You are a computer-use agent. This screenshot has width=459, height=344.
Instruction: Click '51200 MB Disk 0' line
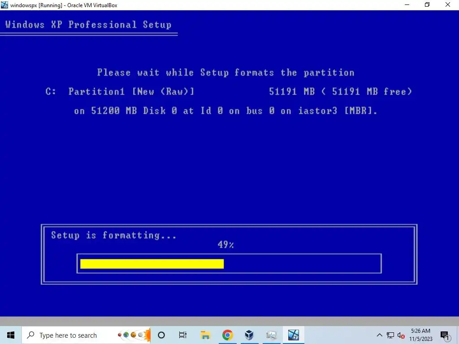click(226, 111)
